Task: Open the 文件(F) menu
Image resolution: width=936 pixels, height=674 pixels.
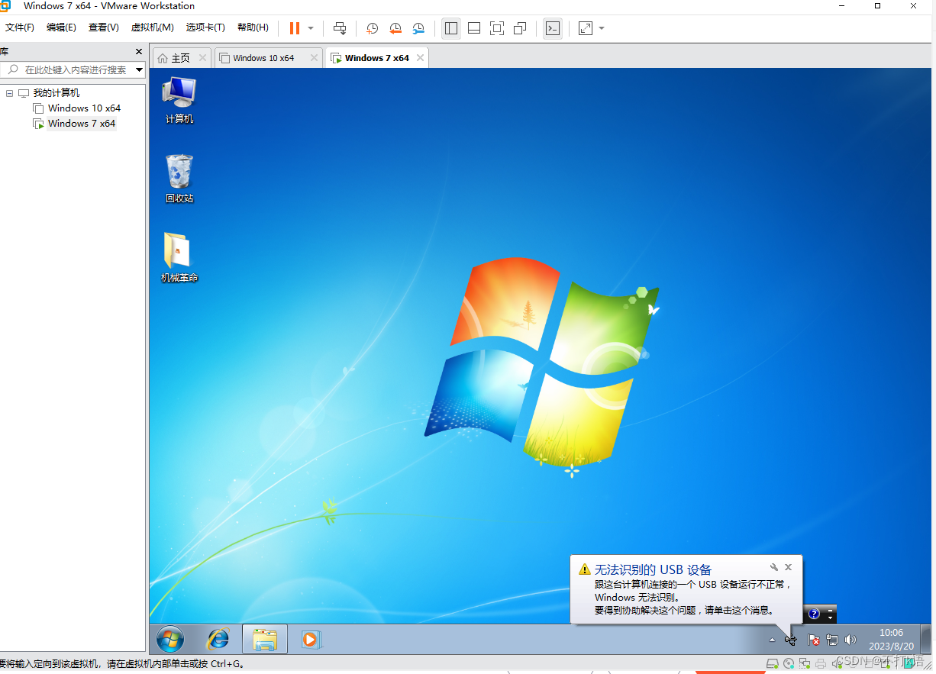Action: coord(20,27)
